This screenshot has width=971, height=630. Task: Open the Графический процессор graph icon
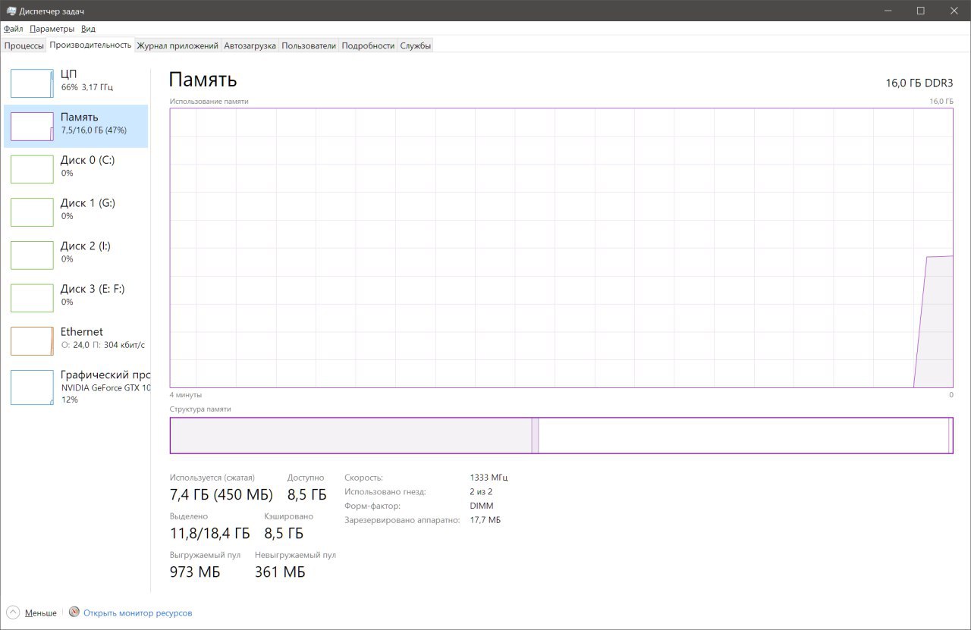[32, 387]
